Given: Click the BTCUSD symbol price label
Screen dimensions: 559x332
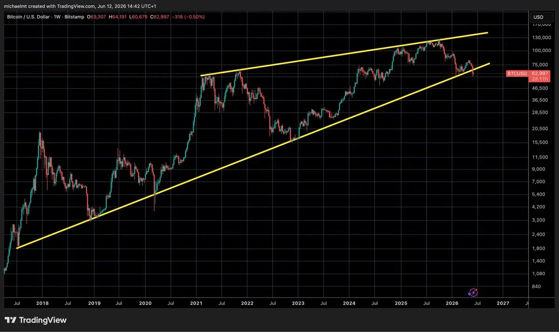Looking at the screenshot, I should point(518,73).
